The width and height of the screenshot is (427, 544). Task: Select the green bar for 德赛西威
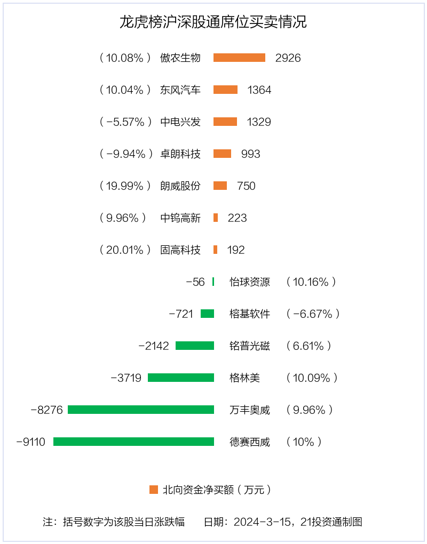click(133, 442)
